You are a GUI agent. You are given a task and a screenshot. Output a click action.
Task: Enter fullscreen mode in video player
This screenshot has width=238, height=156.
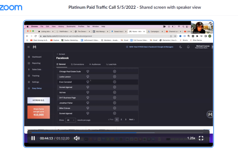(x=201, y=138)
